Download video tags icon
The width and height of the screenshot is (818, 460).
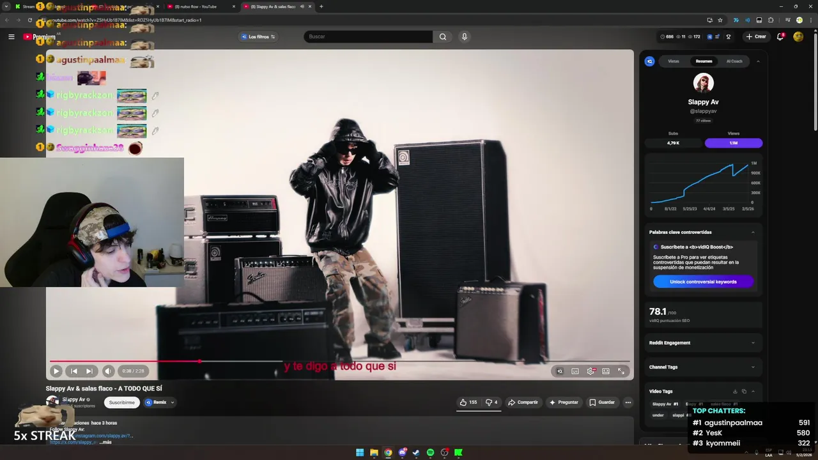[735, 392]
